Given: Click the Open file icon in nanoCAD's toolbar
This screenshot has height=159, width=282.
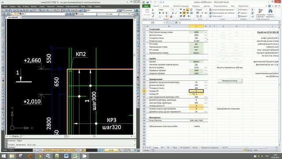Looking at the screenshot, I should [7, 11].
